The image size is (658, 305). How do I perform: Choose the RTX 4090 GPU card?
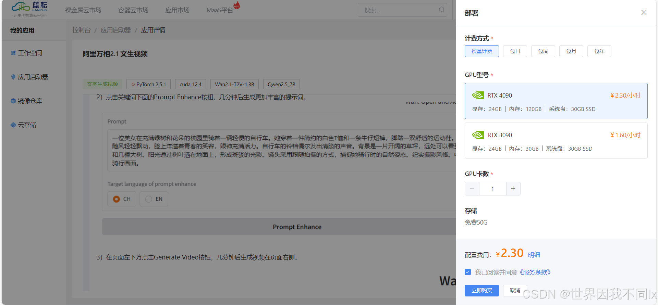tap(556, 101)
